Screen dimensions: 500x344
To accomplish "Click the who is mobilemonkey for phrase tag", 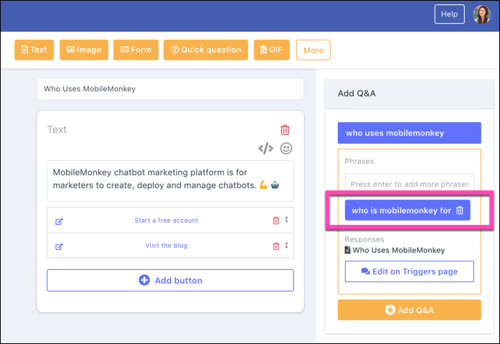I will tap(407, 210).
